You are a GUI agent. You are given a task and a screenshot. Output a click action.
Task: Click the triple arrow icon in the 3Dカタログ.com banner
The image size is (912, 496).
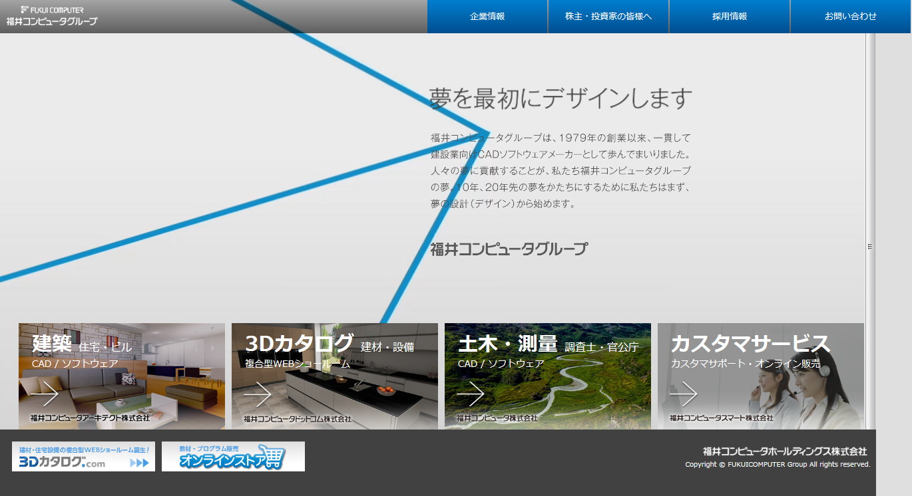[138, 463]
